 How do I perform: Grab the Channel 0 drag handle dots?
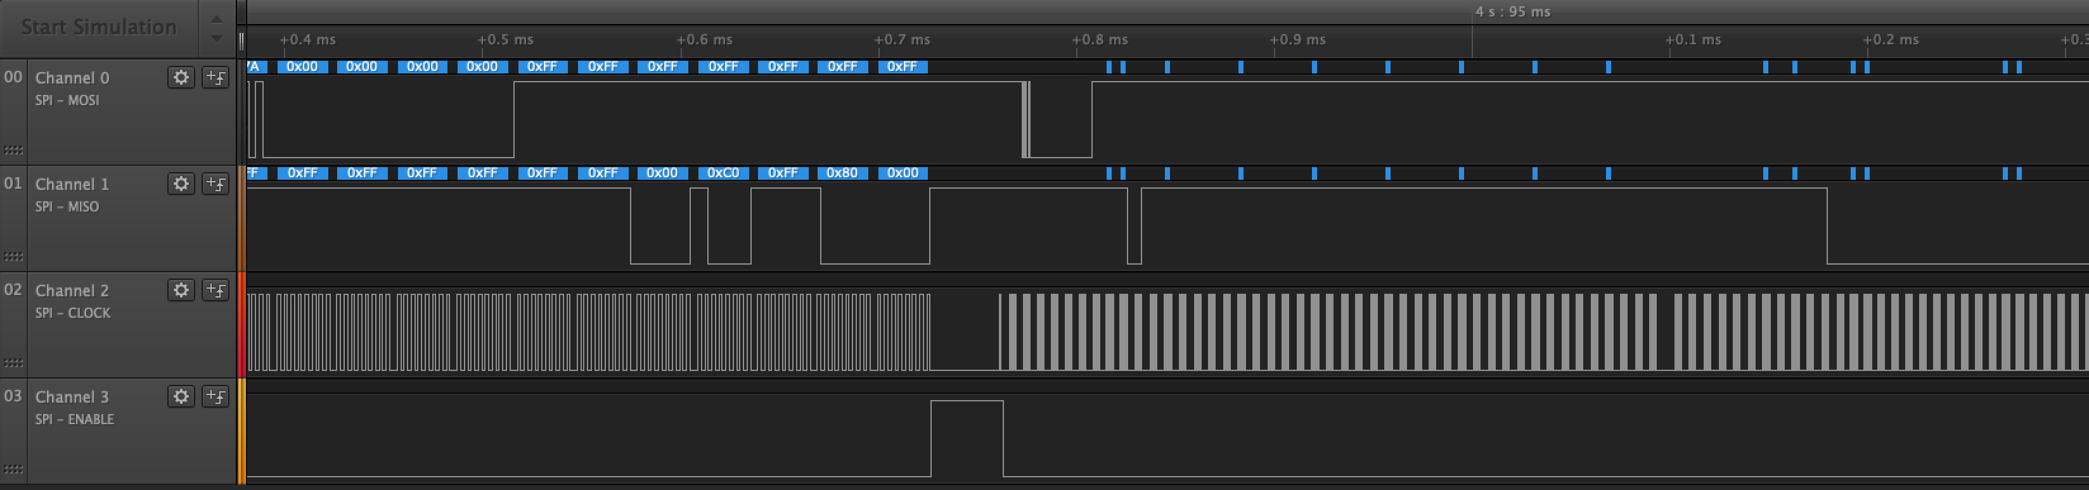tap(13, 150)
